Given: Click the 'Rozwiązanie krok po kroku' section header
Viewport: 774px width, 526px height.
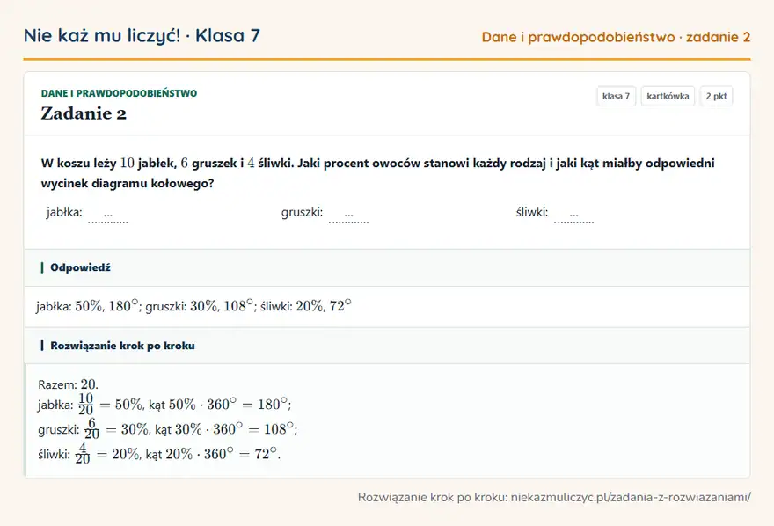Looking at the screenshot, I should tap(387, 346).
